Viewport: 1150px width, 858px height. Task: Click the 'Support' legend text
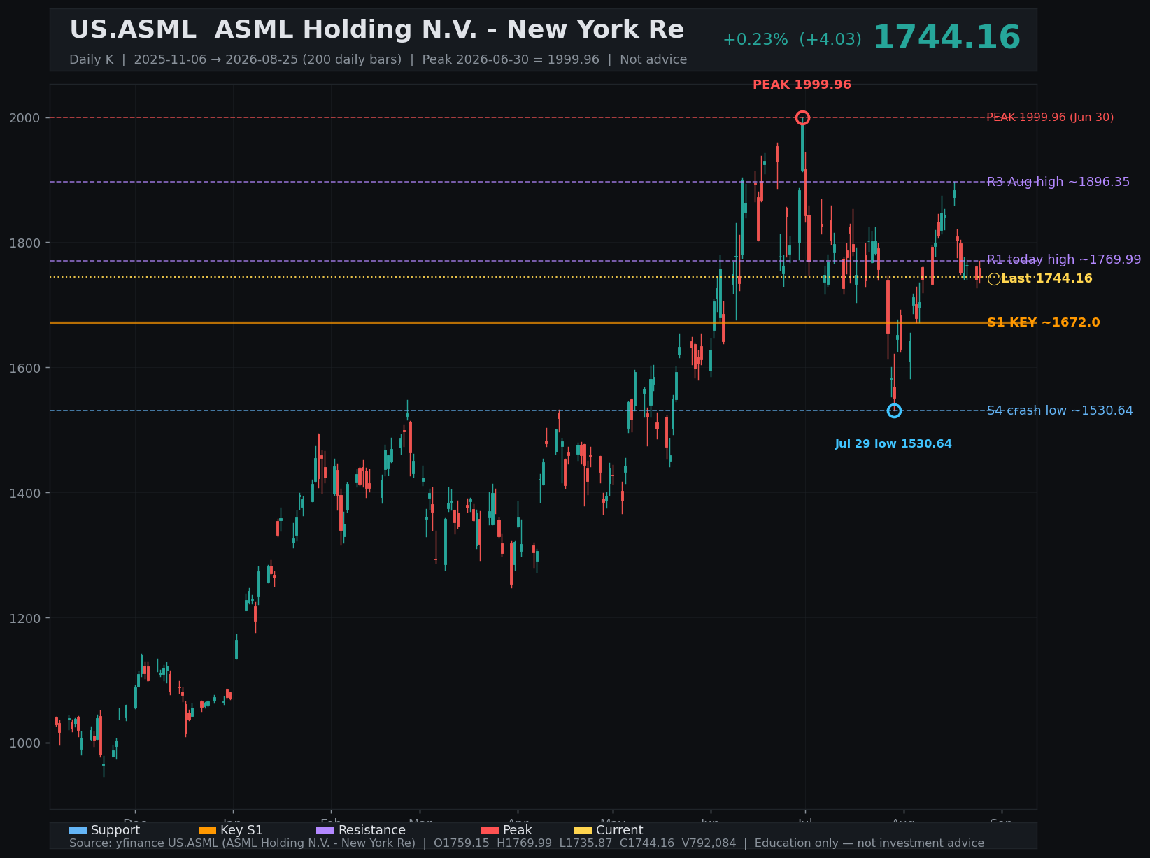click(115, 830)
